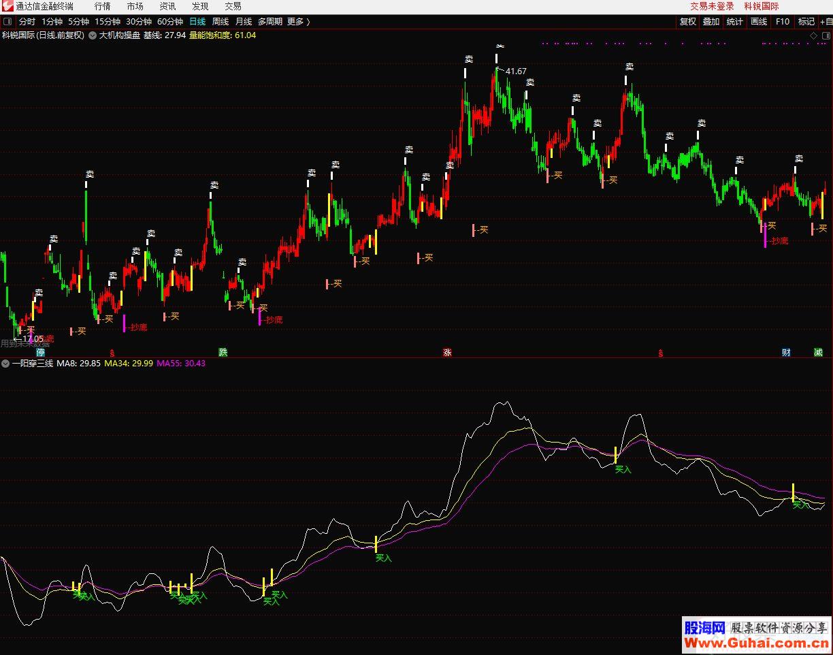Click the 科锐国际 stock name in the title bar
This screenshot has width=833, height=655.
pos(762,6)
